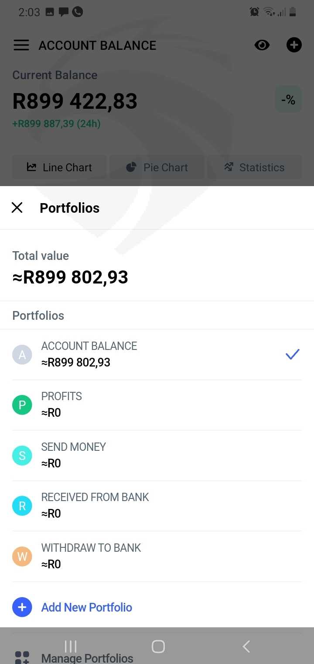Tap the ACCOUNT BALANCE avatar icon
This screenshot has width=314, height=664.
(22, 355)
